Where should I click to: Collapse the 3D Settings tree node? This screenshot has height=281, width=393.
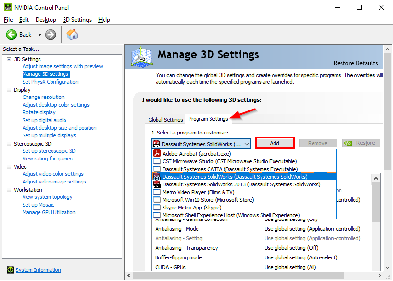pos(9,59)
